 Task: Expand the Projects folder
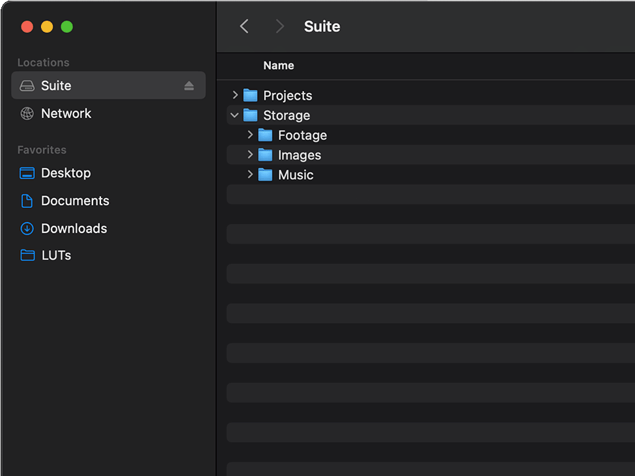(x=235, y=95)
